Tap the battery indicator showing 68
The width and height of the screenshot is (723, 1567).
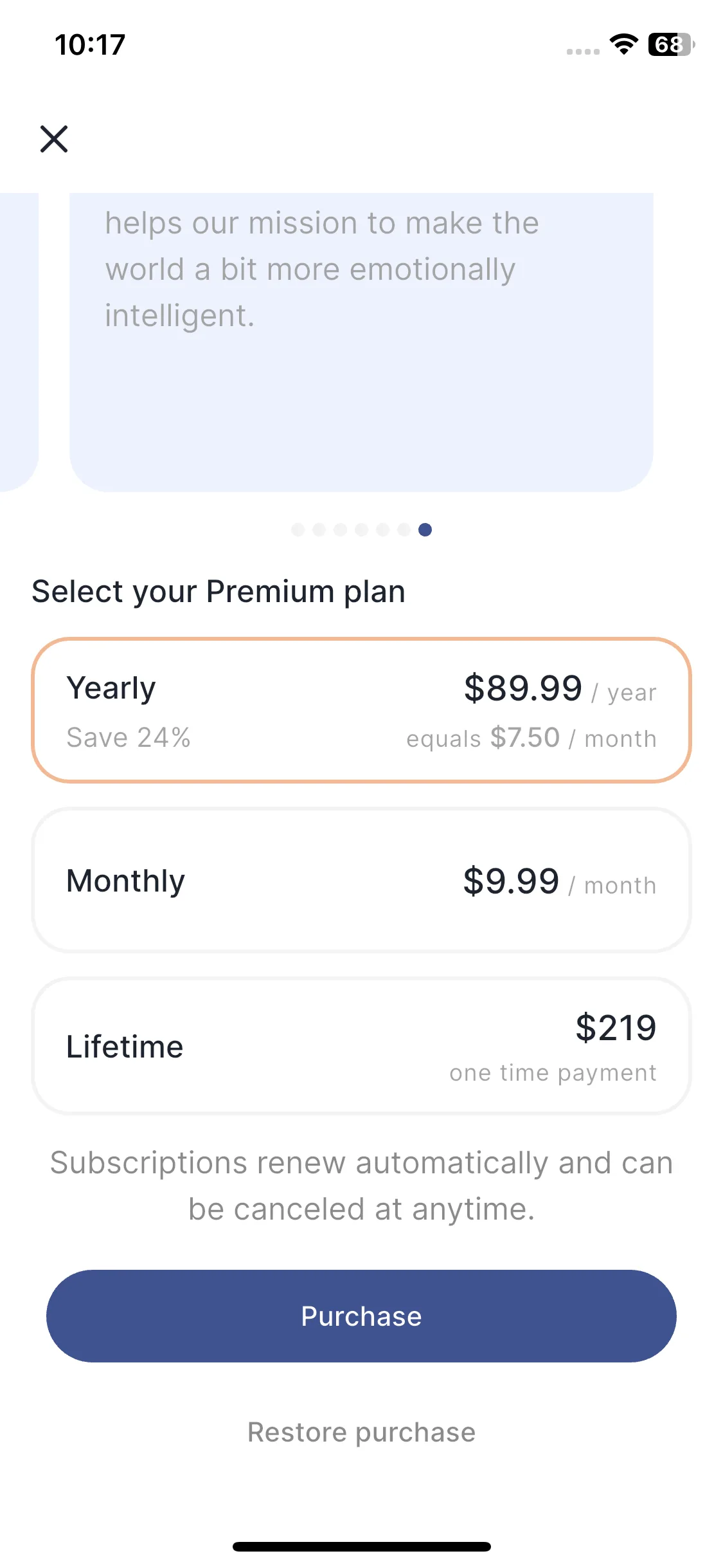671,44
